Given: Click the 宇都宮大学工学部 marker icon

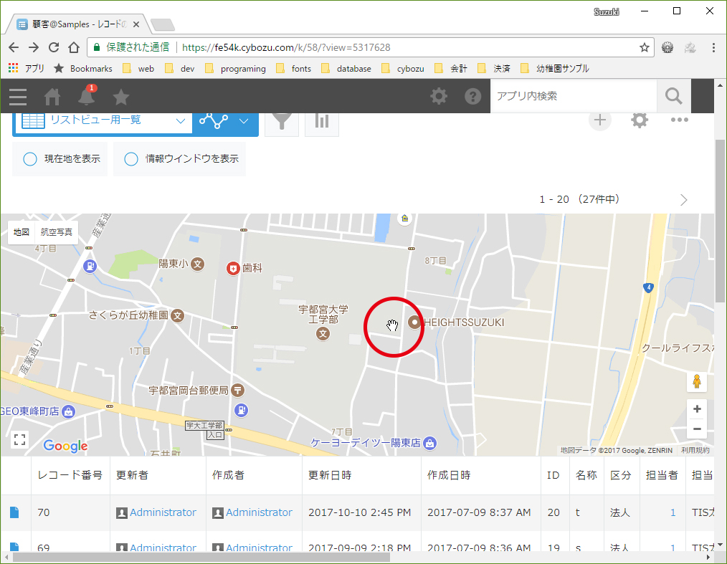Looking at the screenshot, I should (323, 333).
